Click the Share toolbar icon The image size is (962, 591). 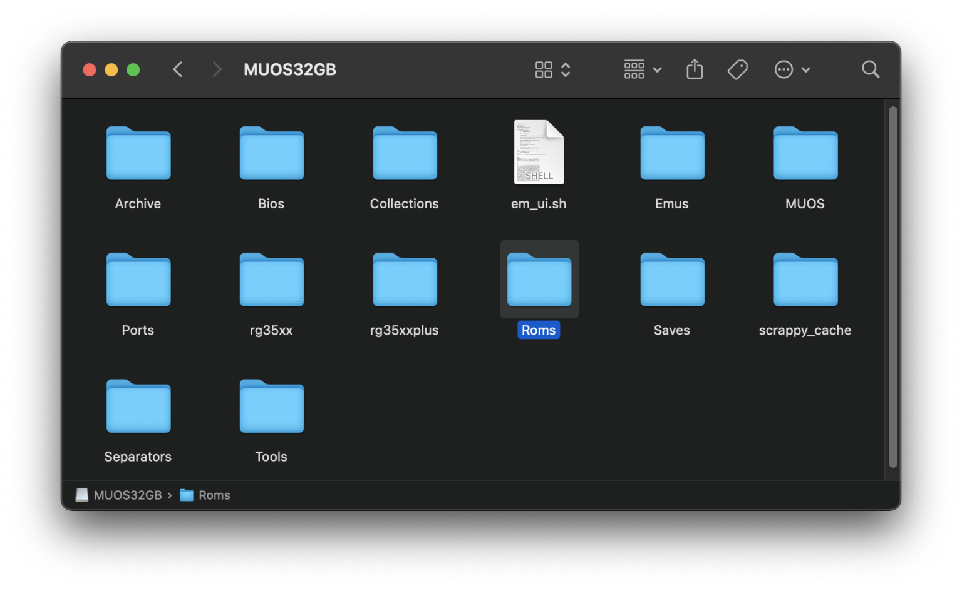pyautogui.click(x=695, y=69)
